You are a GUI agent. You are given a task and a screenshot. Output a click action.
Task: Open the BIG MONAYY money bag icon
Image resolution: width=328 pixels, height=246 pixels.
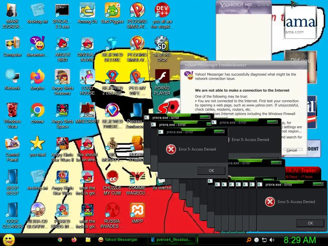112,149
